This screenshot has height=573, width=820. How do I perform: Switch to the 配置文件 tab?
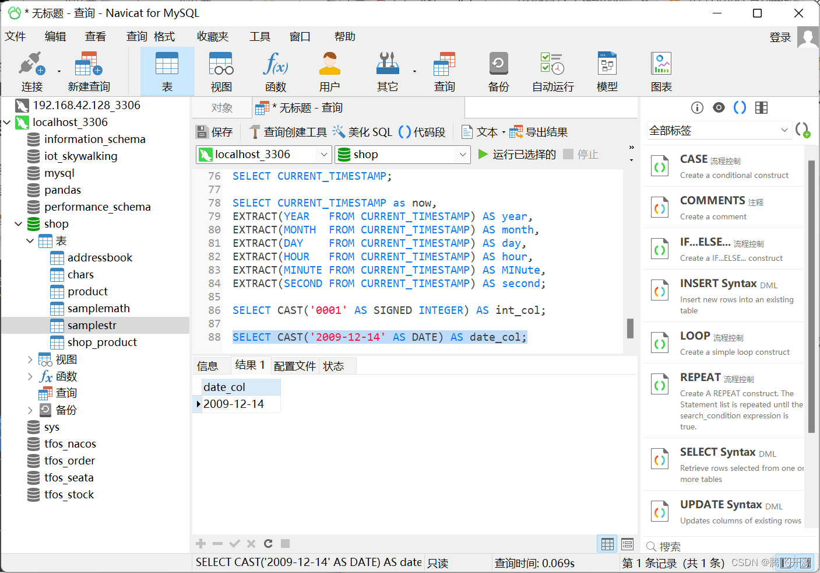coord(295,366)
